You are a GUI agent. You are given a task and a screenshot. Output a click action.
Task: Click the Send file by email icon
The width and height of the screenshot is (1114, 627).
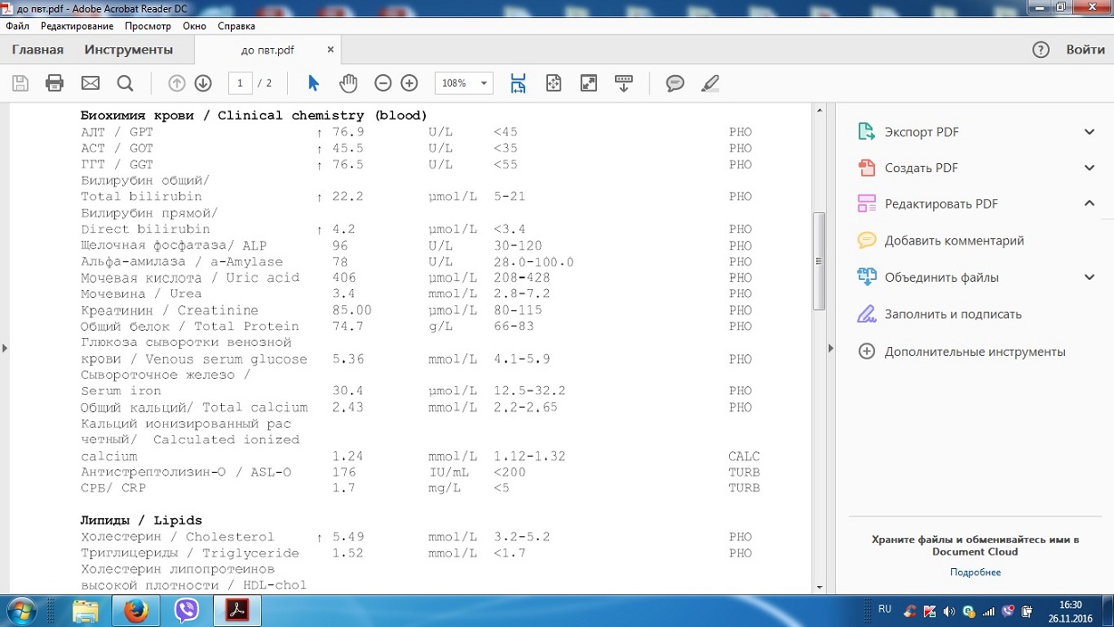coord(91,83)
